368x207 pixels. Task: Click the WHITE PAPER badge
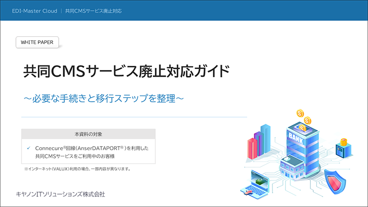(37, 42)
